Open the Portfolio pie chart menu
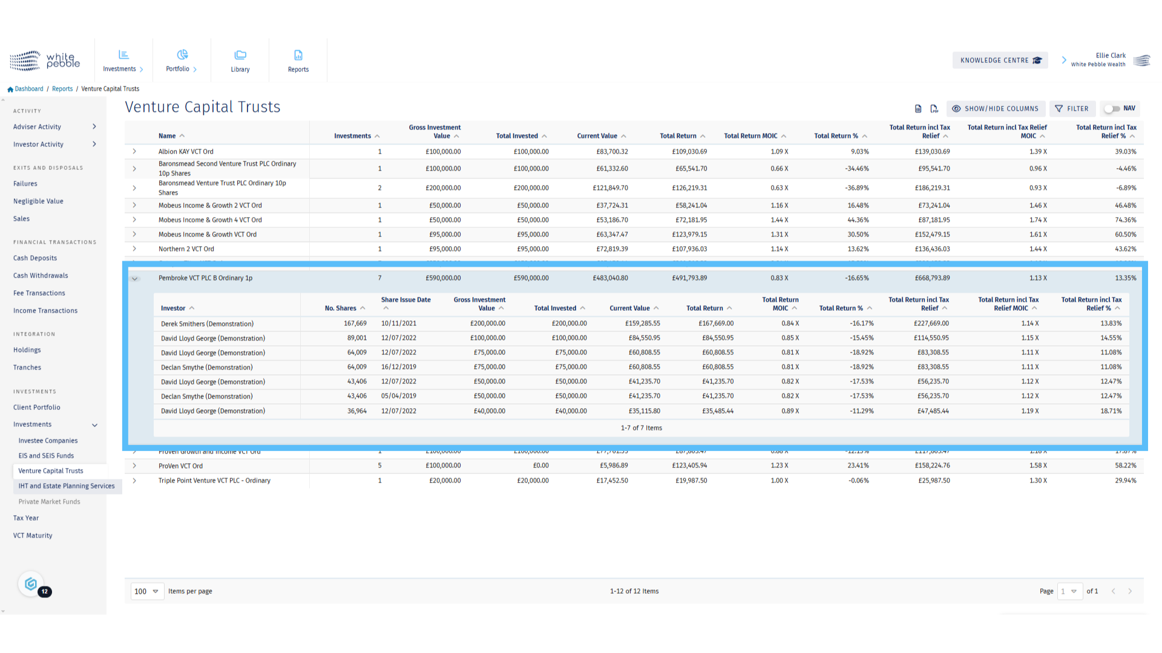 coord(182,61)
